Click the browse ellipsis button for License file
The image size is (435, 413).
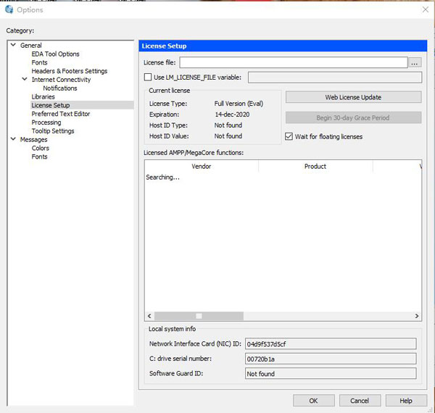pos(415,63)
